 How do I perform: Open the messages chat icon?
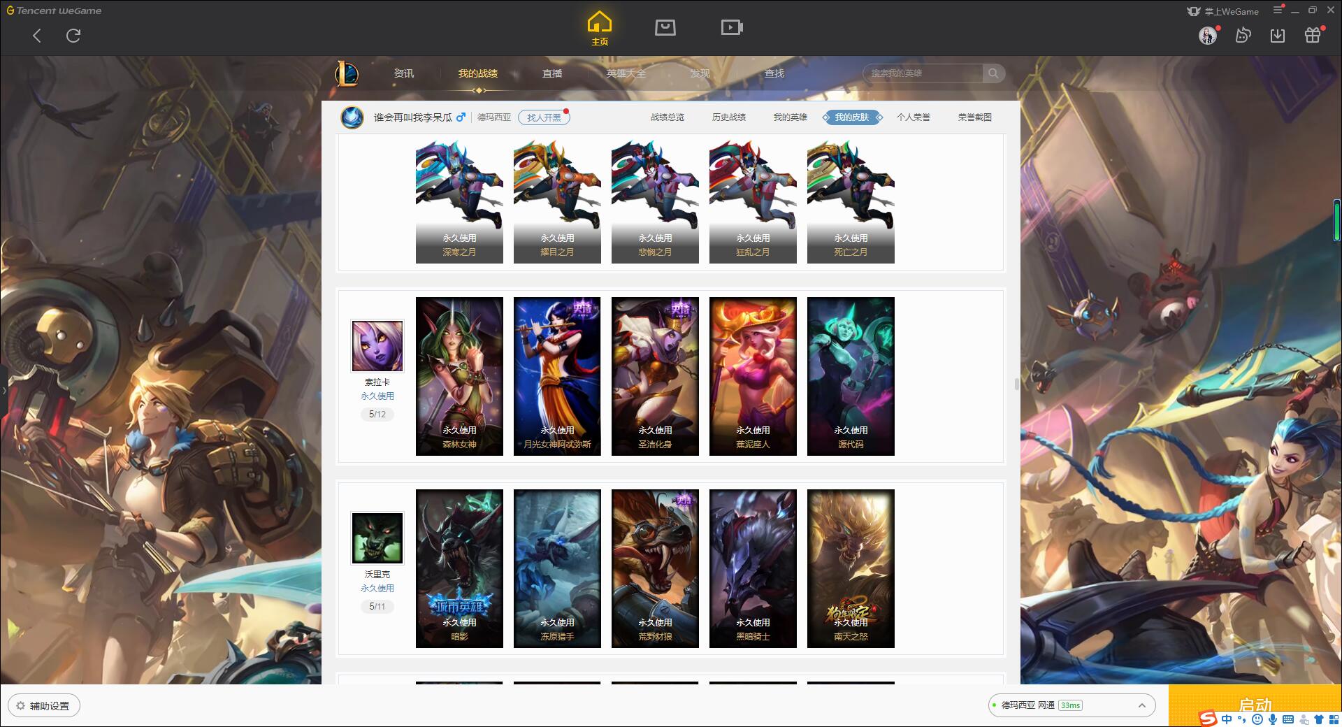click(x=1243, y=35)
